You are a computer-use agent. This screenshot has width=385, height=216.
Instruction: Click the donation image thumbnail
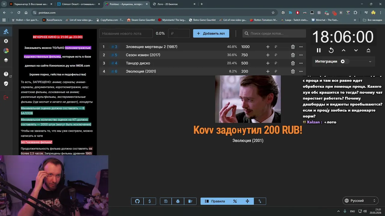tap(248, 99)
